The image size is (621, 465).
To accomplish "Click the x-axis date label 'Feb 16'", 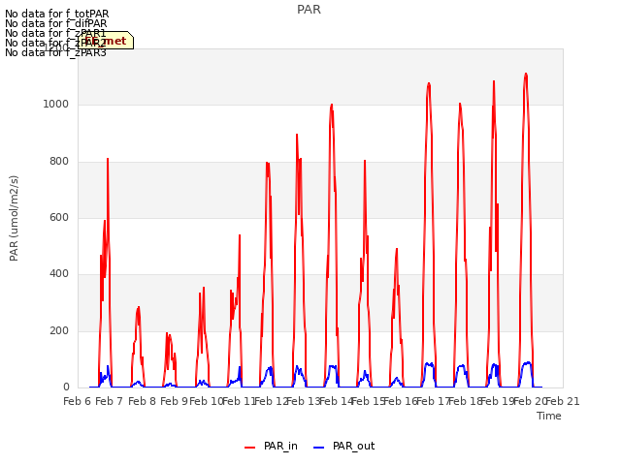I will (x=401, y=402).
